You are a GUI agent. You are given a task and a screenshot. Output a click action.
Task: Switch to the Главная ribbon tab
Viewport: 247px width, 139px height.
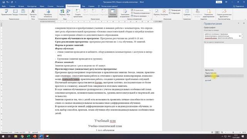(x=12, y=6)
